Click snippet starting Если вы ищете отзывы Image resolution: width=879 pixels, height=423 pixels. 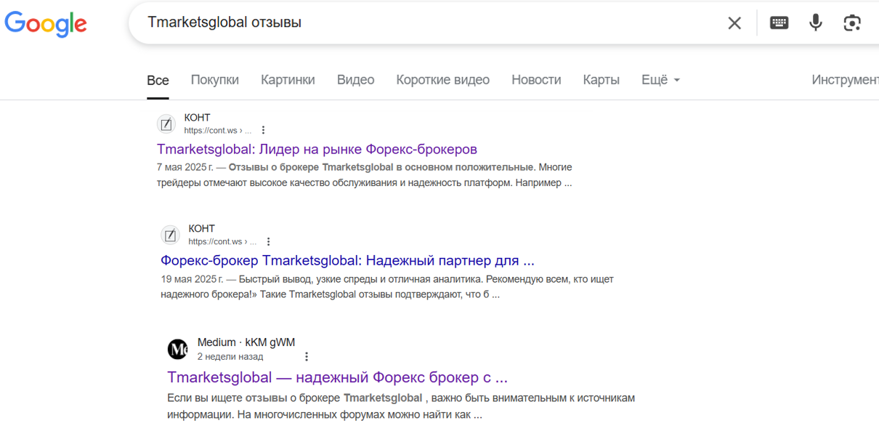click(401, 406)
